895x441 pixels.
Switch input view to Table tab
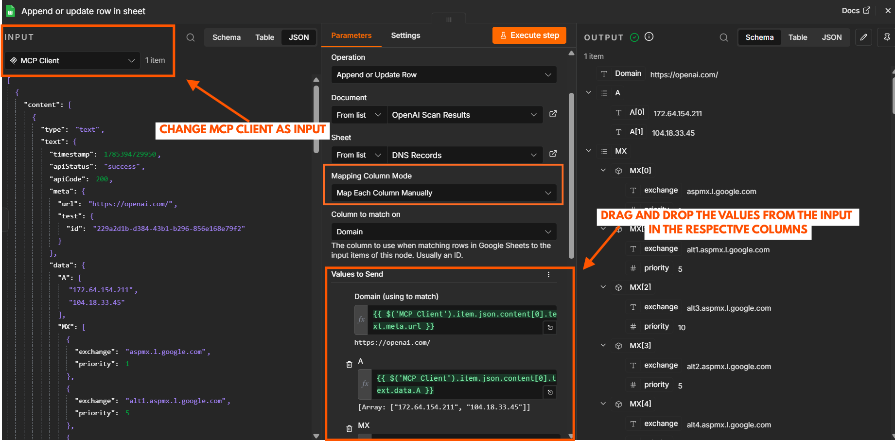(x=265, y=37)
